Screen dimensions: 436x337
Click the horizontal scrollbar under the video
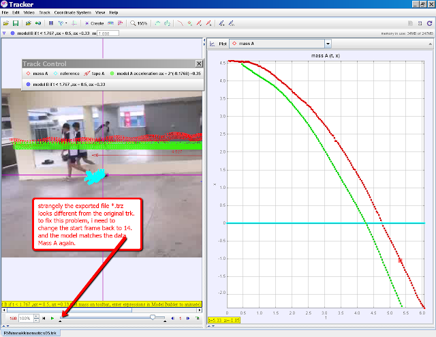coord(102,310)
